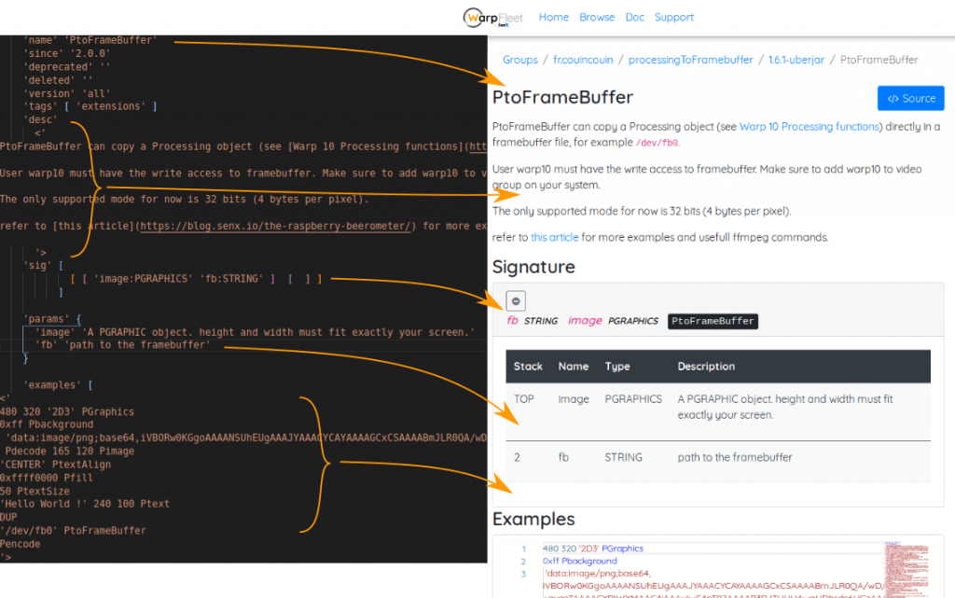Click the blog.senx.io URL in code editor
The height and width of the screenshot is (598, 955).
click(x=275, y=226)
